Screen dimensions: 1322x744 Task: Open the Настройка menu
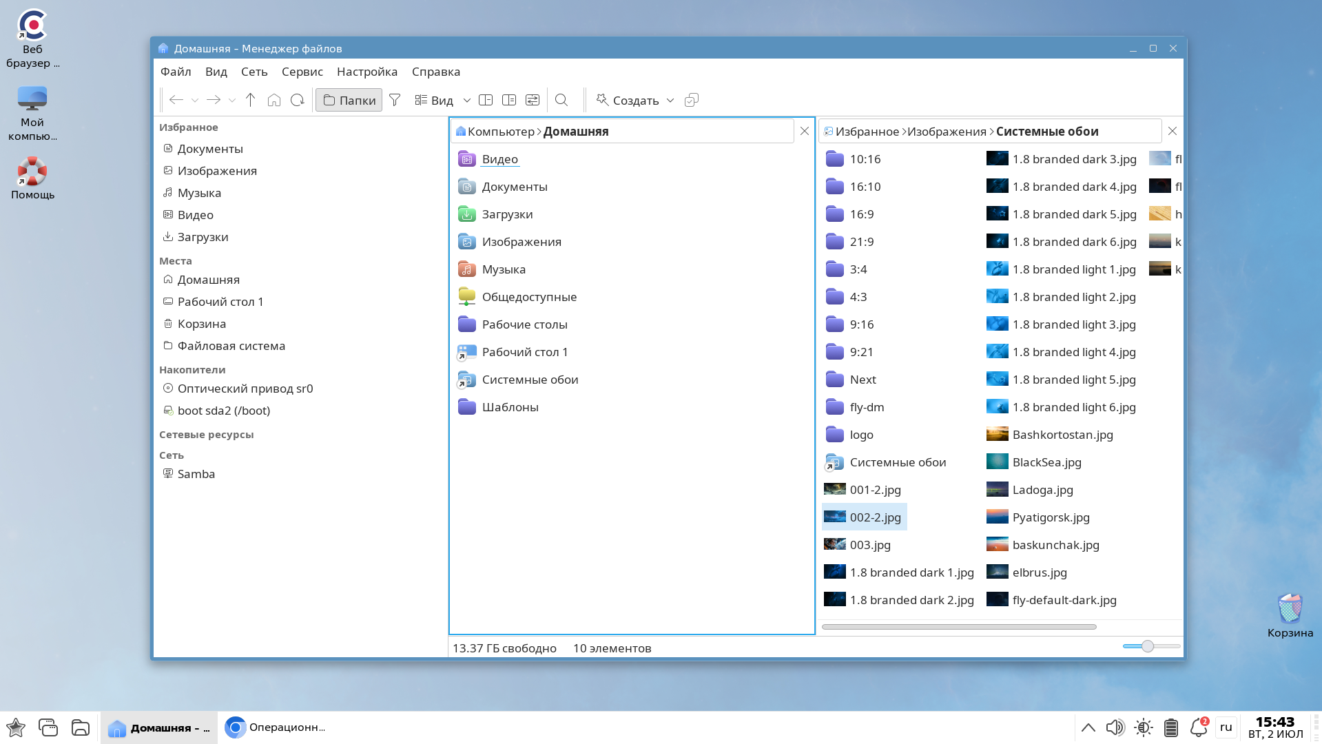pos(366,72)
